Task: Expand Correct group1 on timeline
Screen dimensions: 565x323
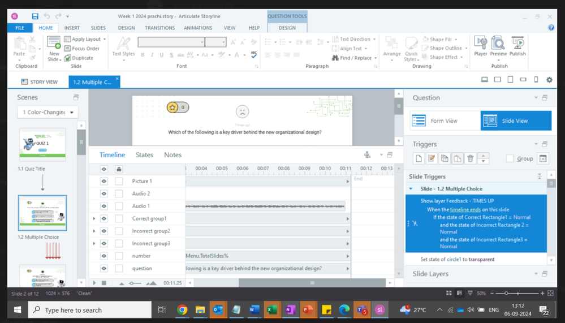Action: (94, 218)
